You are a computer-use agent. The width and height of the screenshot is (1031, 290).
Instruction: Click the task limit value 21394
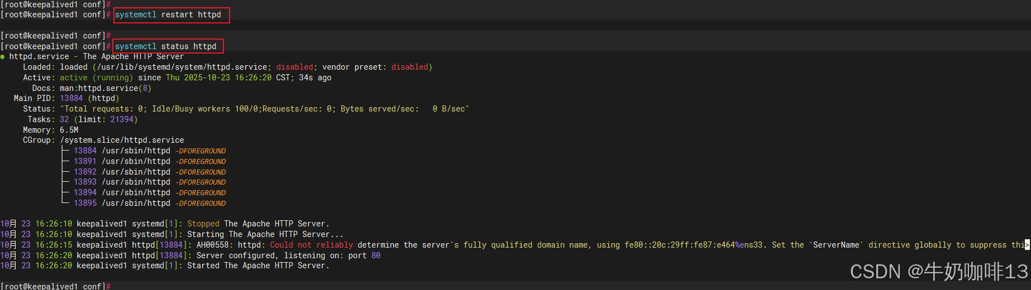122,119
